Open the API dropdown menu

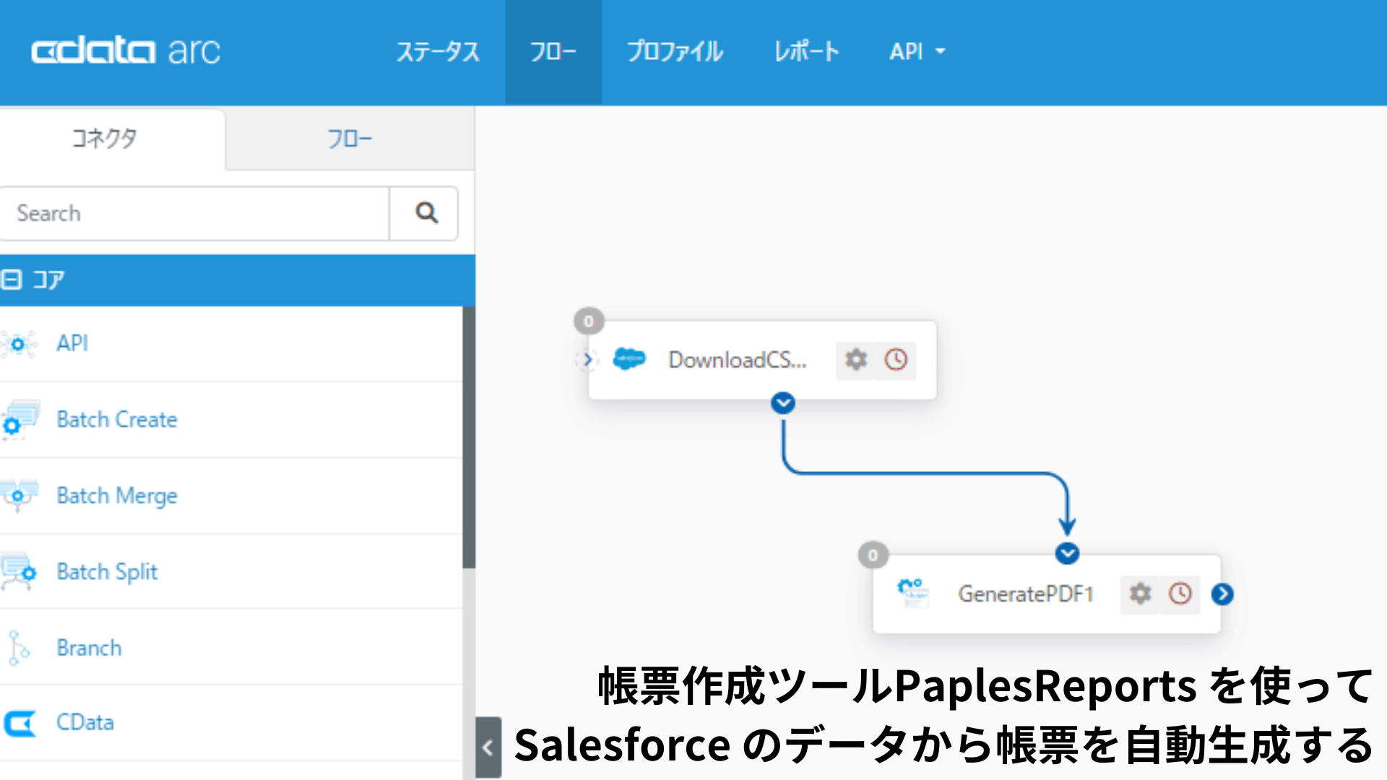point(917,52)
